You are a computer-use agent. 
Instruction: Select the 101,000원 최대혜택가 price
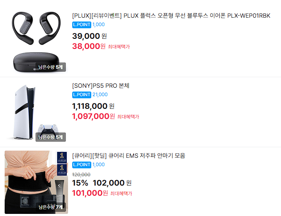pos(102,193)
